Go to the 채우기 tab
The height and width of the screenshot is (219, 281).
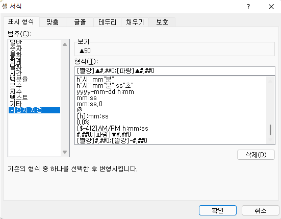(x=135, y=22)
